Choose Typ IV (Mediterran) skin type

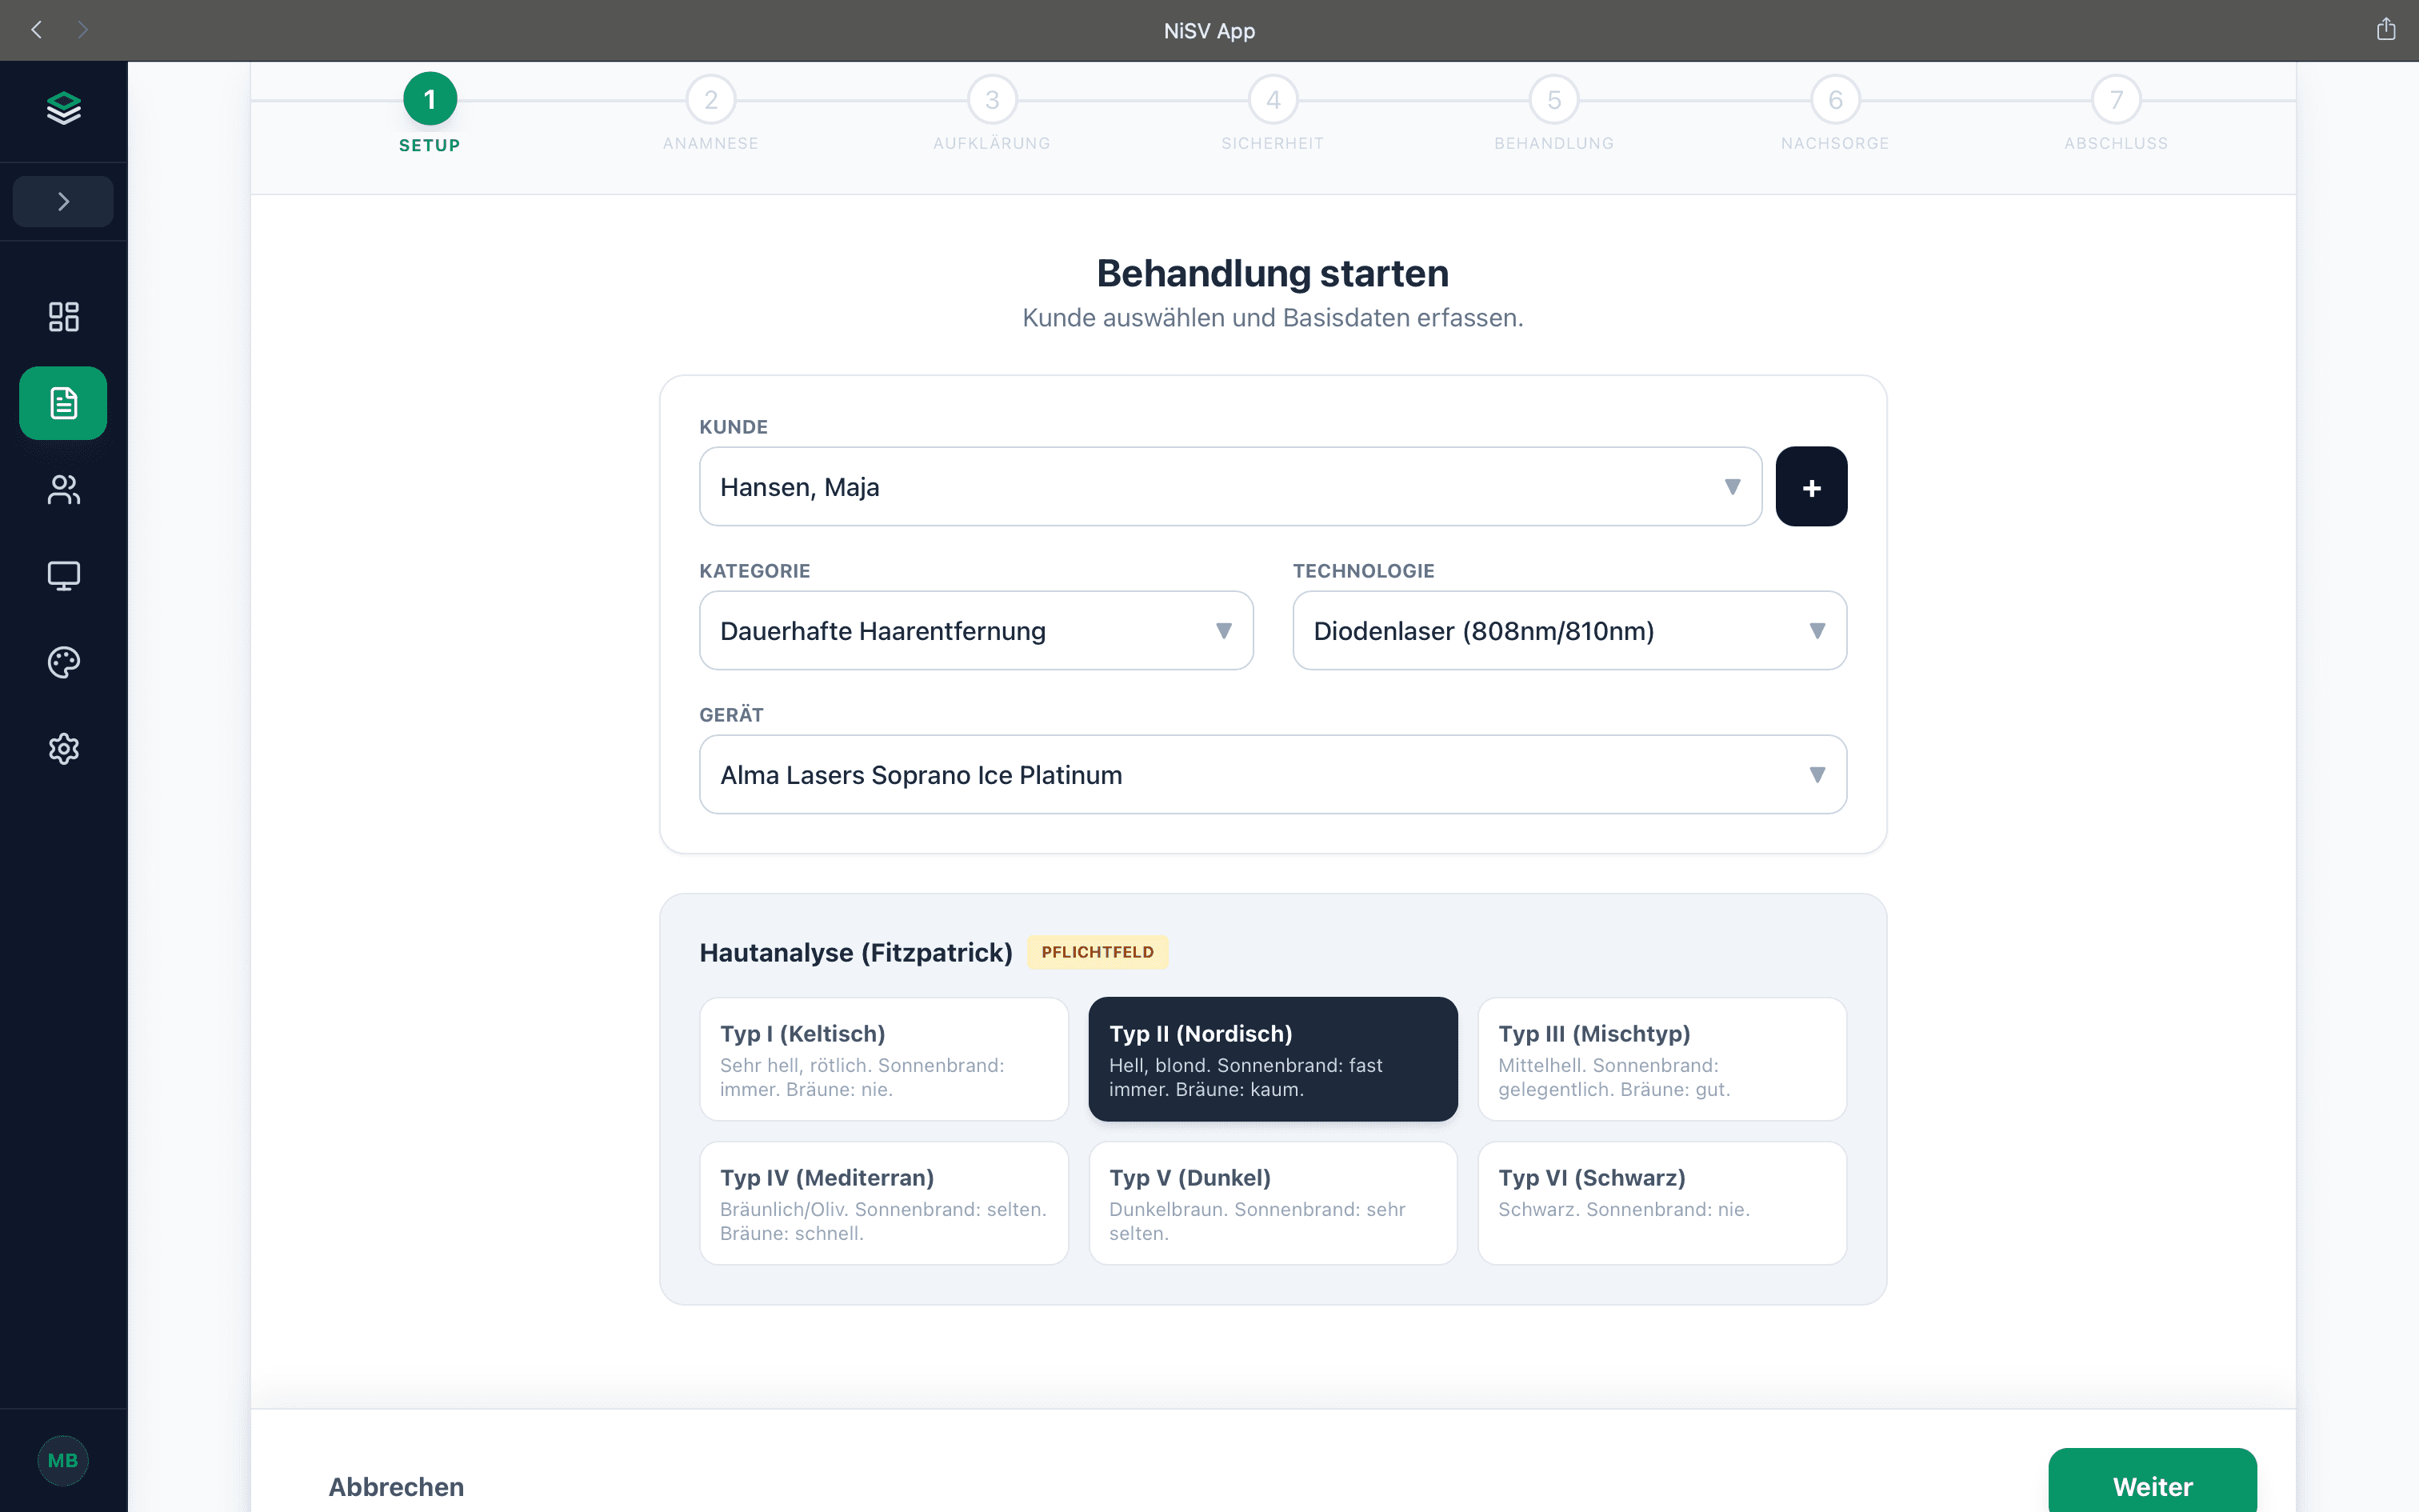884,1203
